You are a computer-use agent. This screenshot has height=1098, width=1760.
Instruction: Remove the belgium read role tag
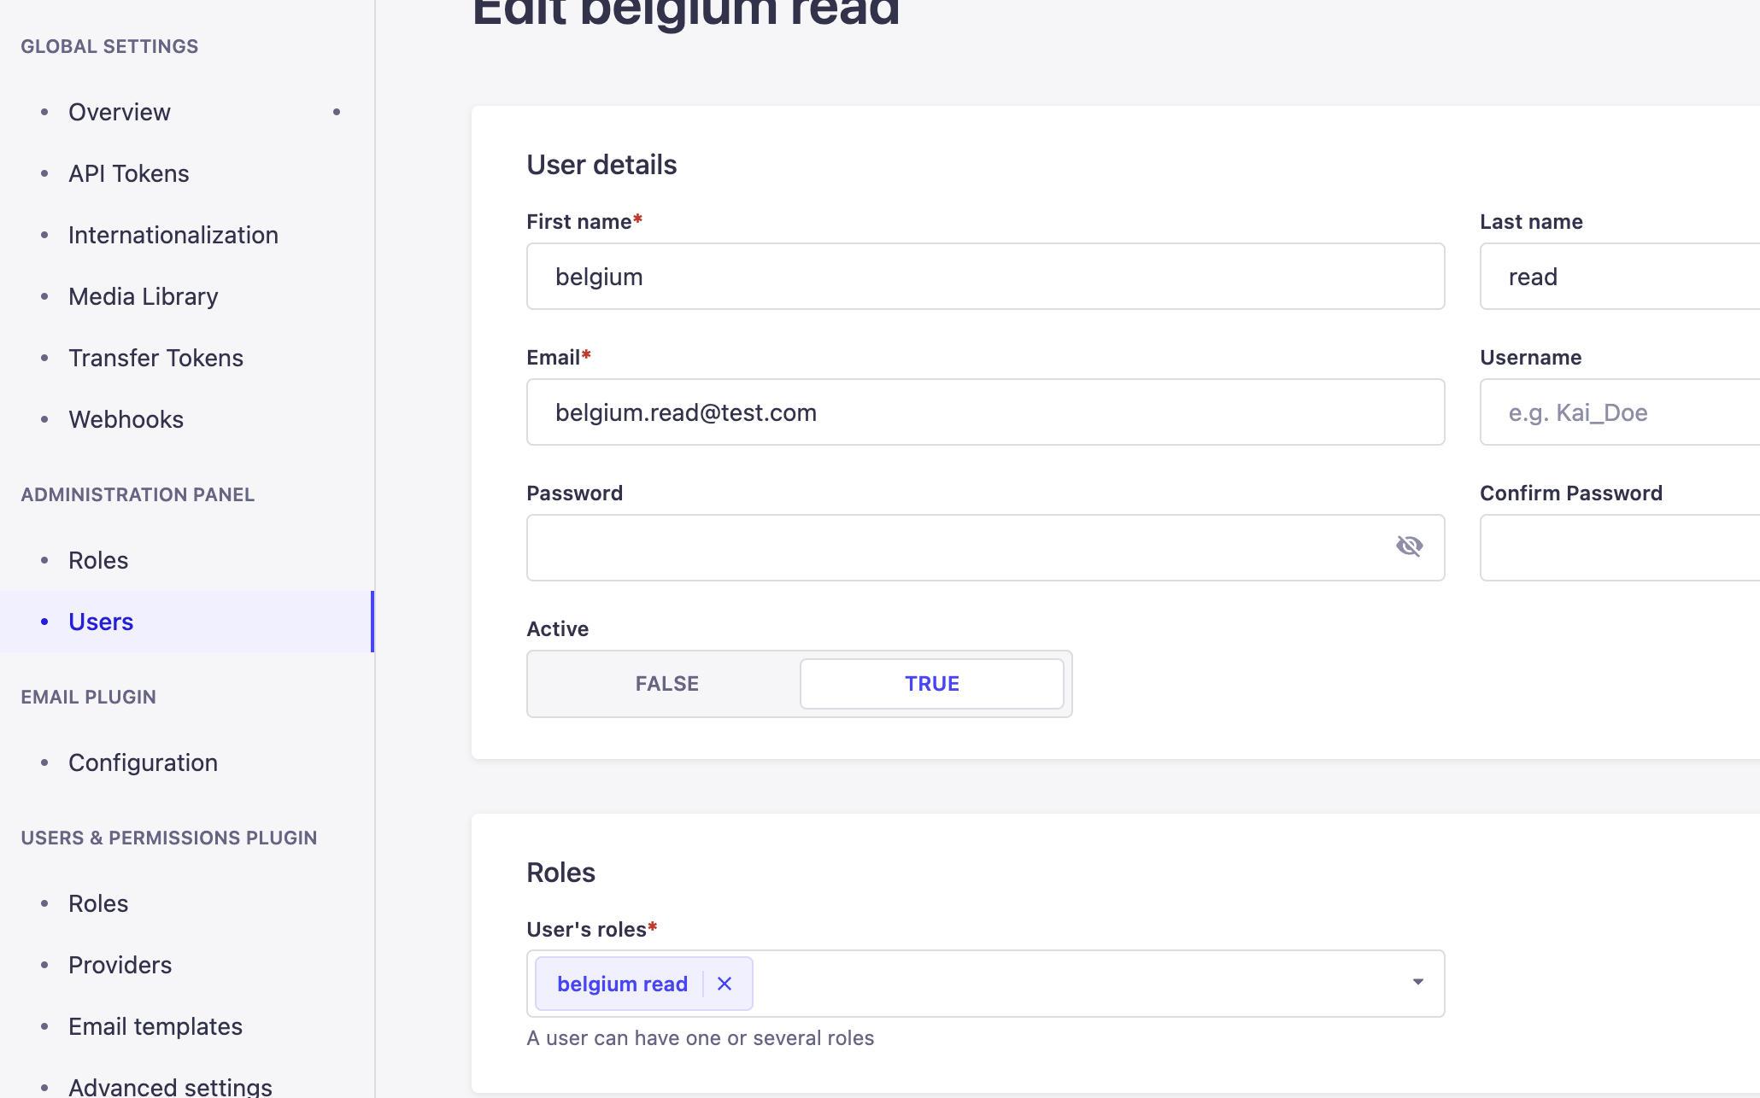pos(724,984)
